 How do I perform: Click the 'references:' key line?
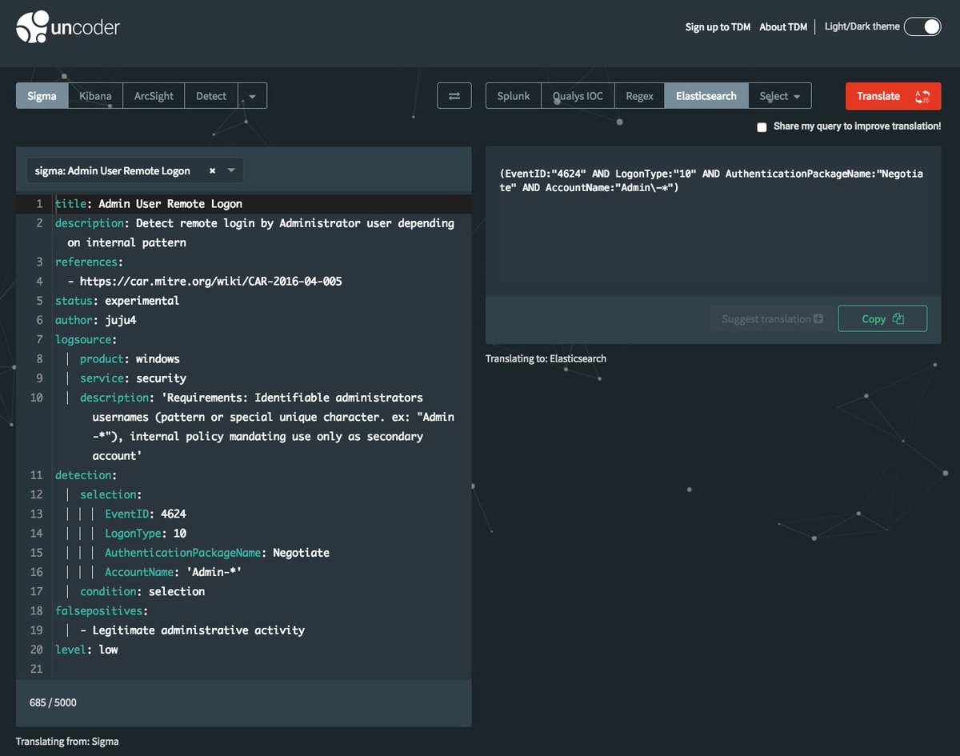point(90,262)
